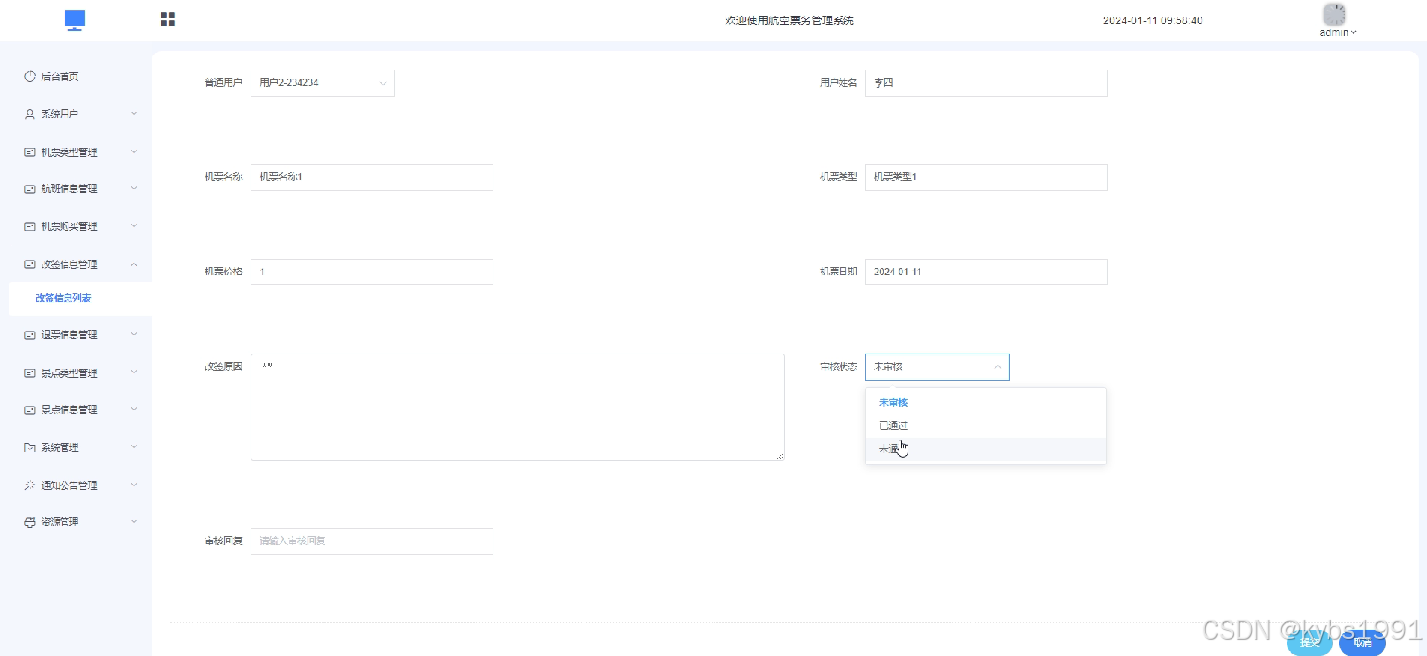Click inside the 改签原因 text area
This screenshot has height=656, width=1427.
tap(517, 406)
